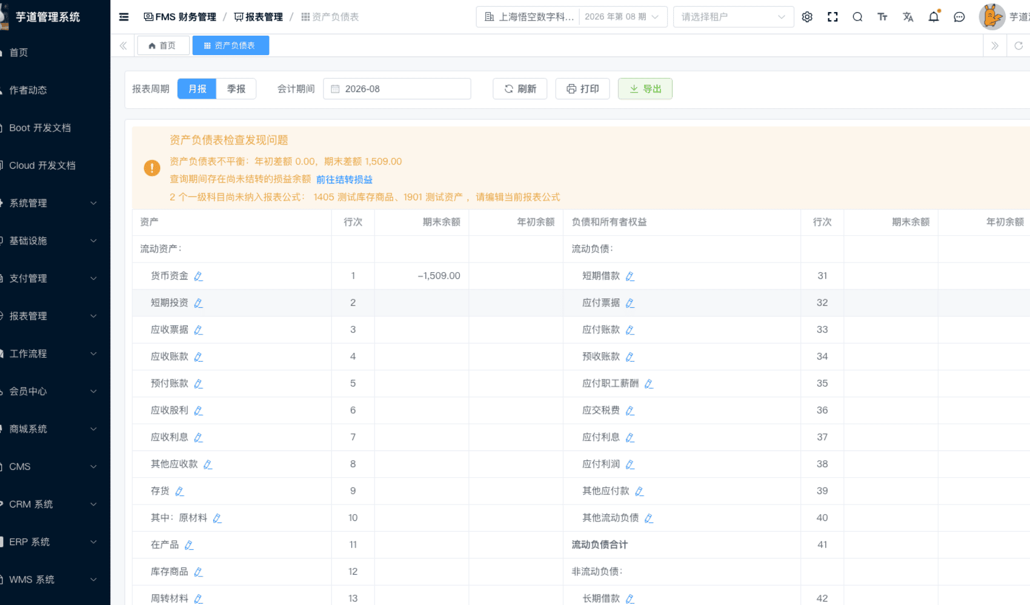Open the settings gear icon

pyautogui.click(x=807, y=17)
